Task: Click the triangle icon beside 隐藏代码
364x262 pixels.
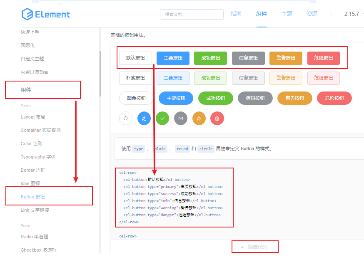Action: coord(242,247)
